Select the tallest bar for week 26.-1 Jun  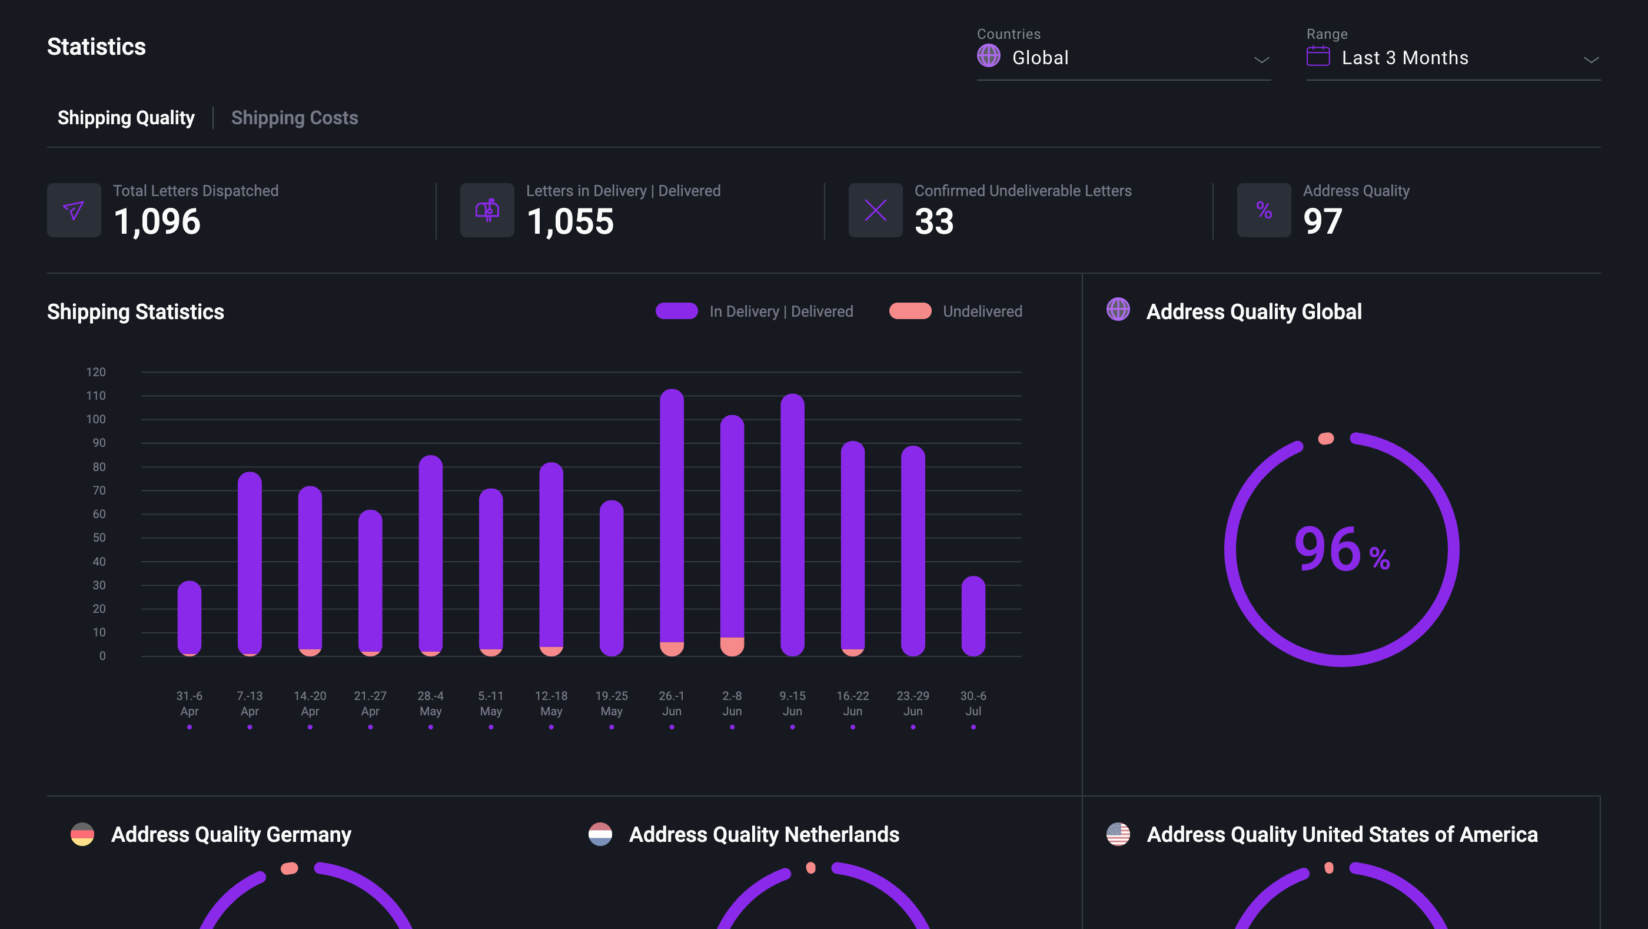pos(671,525)
